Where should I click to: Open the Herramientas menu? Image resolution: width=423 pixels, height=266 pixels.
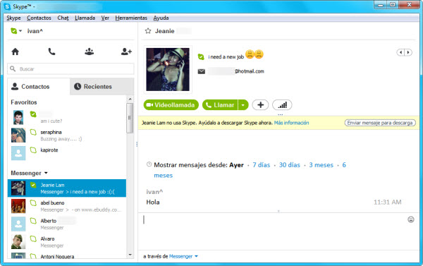(131, 18)
